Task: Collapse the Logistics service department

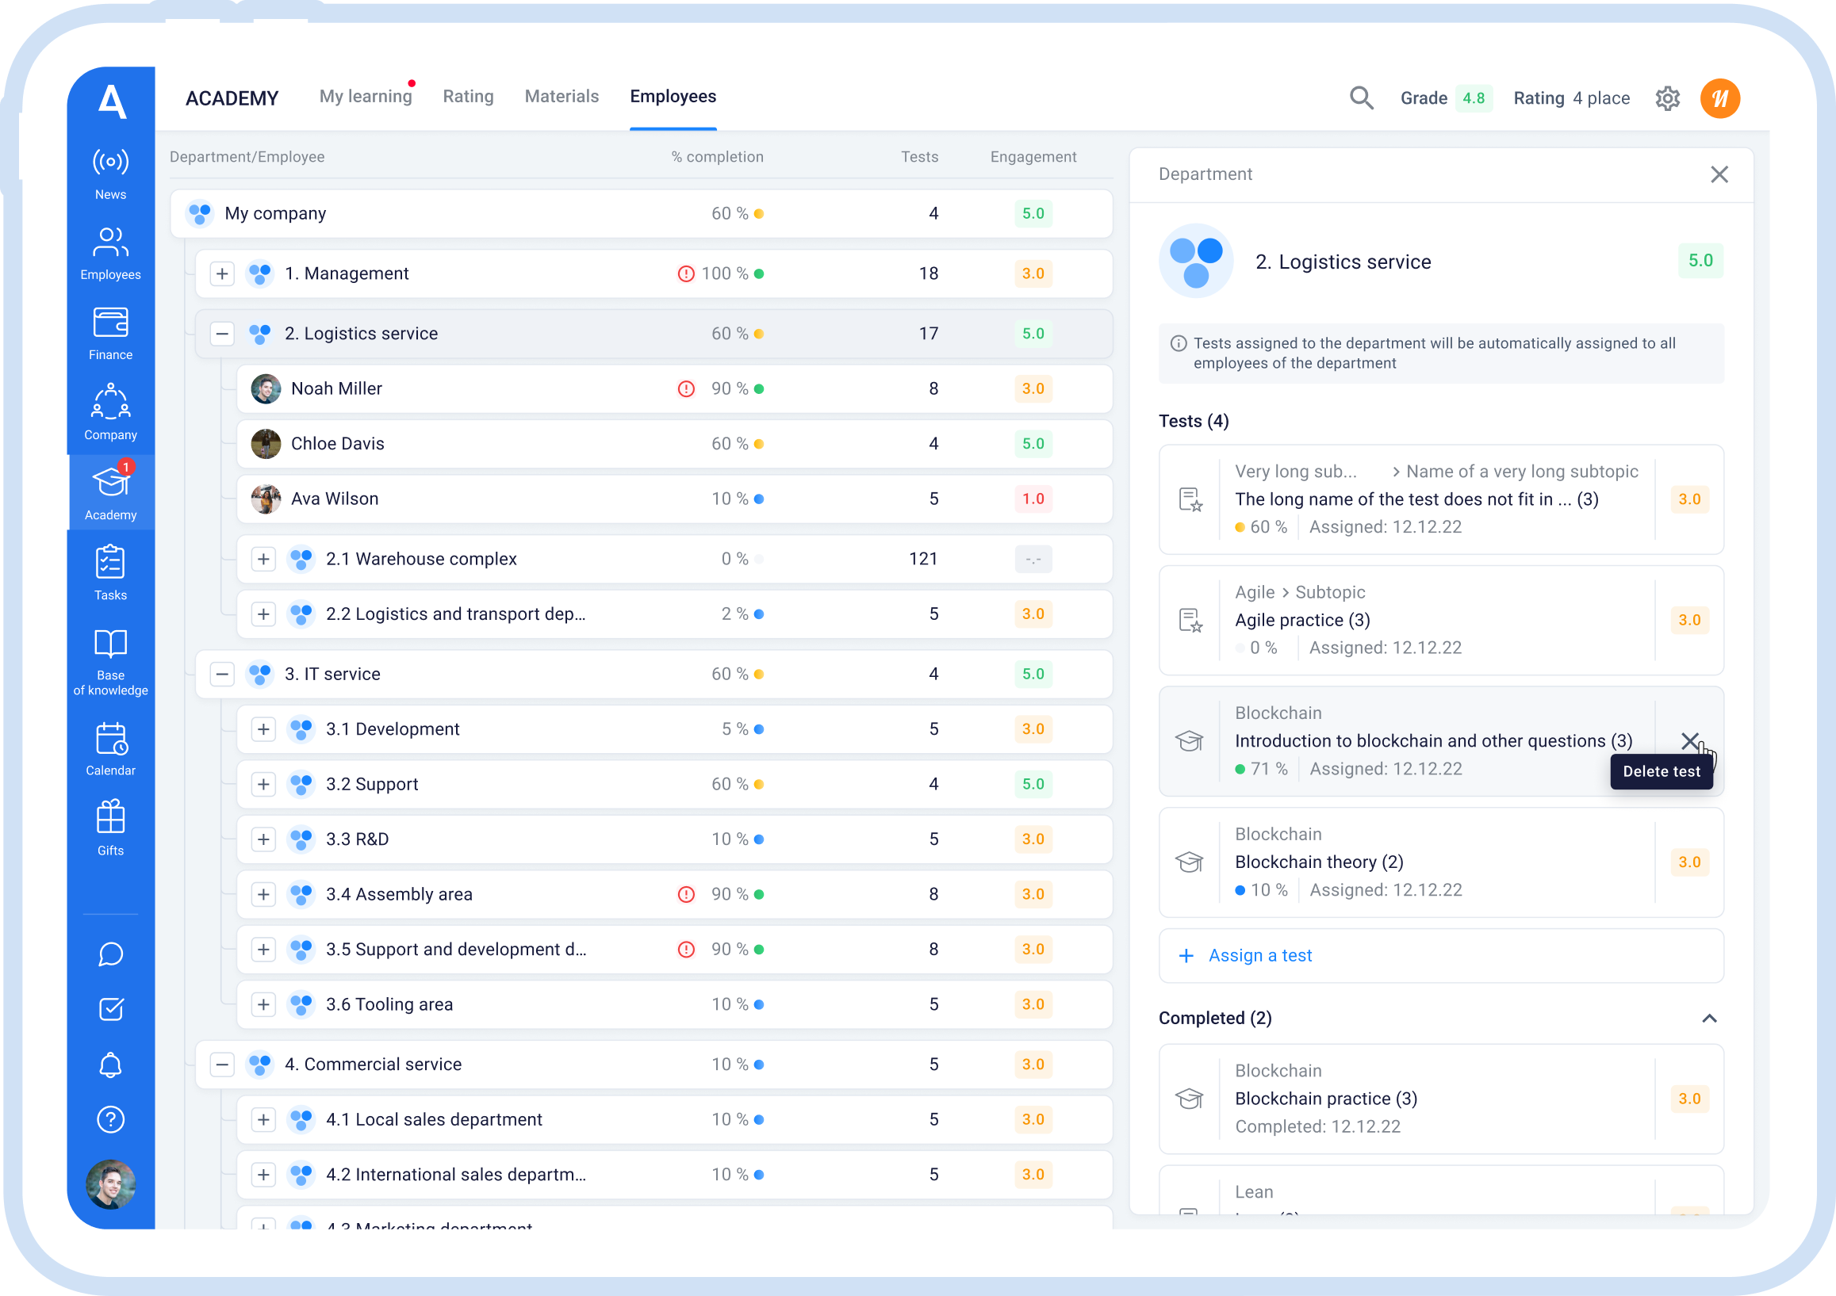Action: coord(221,334)
